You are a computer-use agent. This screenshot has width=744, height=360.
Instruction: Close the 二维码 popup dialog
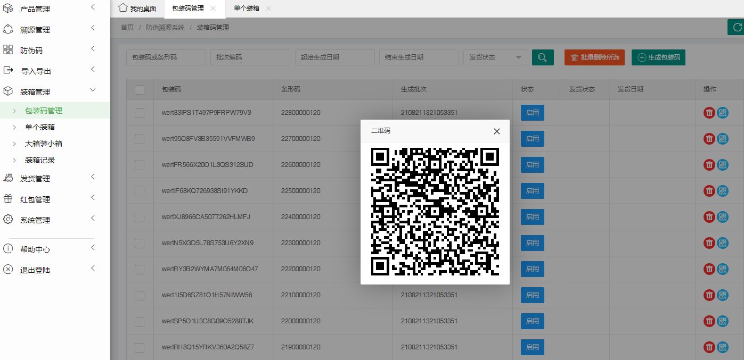click(496, 131)
